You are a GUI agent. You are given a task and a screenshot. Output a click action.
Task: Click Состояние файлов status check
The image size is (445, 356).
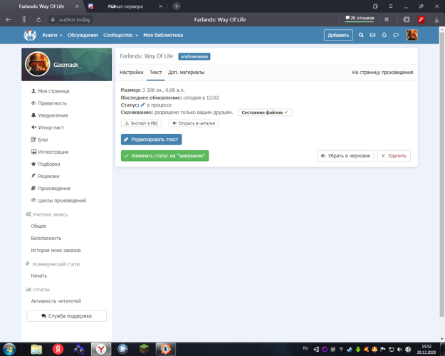click(x=265, y=112)
